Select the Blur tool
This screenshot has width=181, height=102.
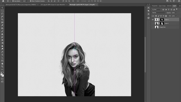pyautogui.click(x=2, y=46)
